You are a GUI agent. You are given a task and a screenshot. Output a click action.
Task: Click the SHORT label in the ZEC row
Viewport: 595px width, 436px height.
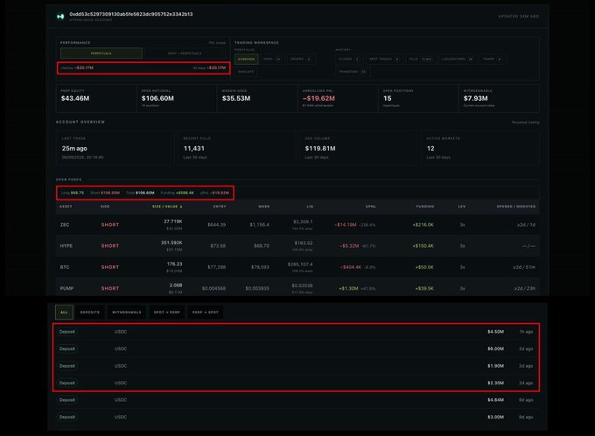coord(110,225)
